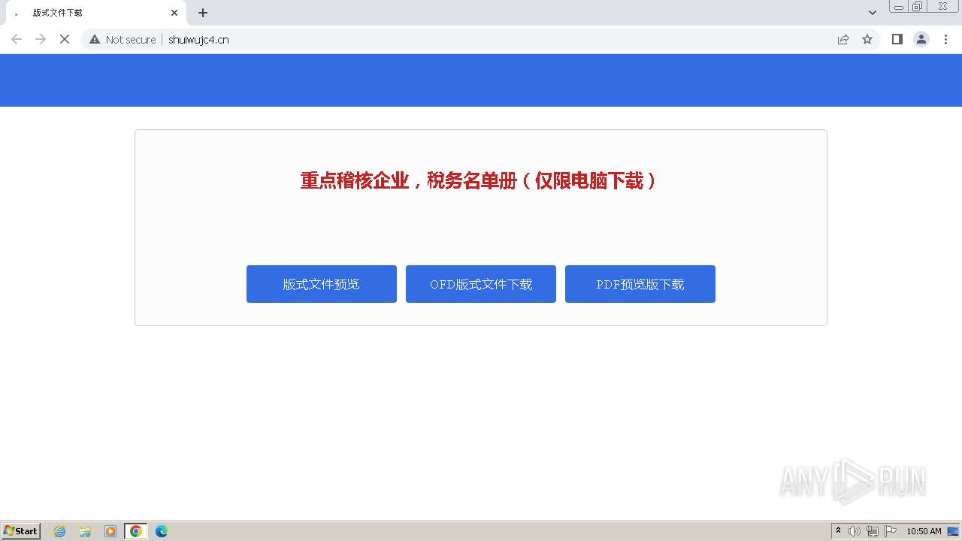Open a new tab
The image size is (962, 541).
point(203,13)
